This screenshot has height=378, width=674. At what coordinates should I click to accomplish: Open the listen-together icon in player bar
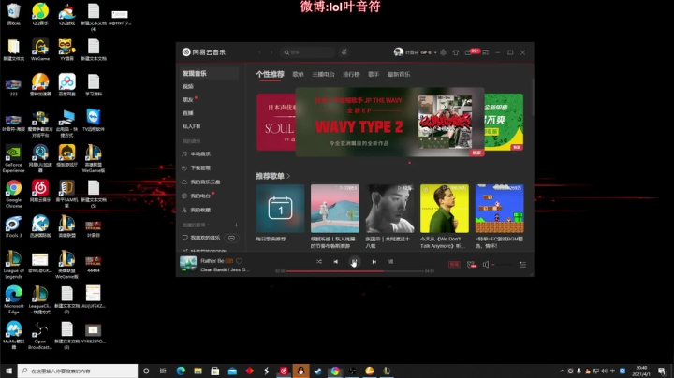(472, 265)
